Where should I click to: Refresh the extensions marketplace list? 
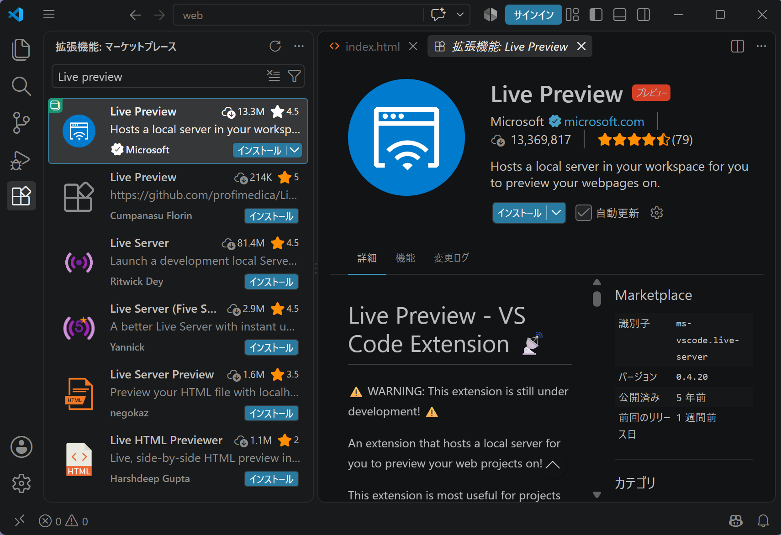pyautogui.click(x=275, y=46)
